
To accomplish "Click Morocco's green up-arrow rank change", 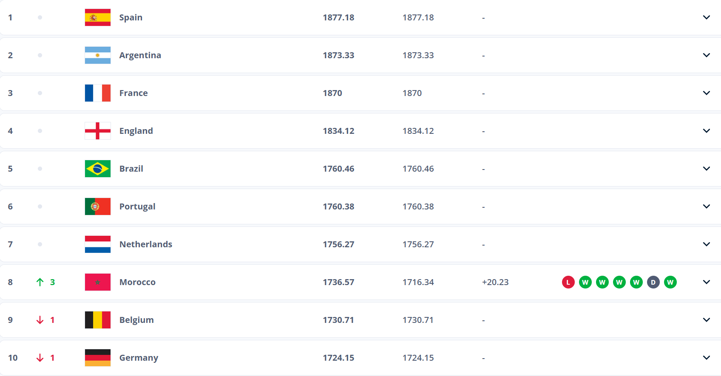I will click(40, 282).
